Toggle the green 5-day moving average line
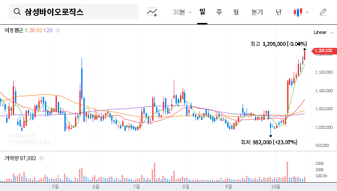The height and width of the screenshot is (191, 337). tap(26, 30)
